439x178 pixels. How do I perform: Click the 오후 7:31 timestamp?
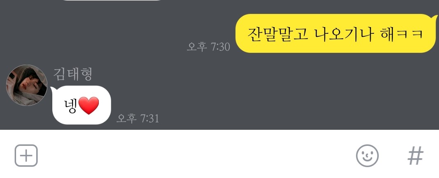(138, 118)
